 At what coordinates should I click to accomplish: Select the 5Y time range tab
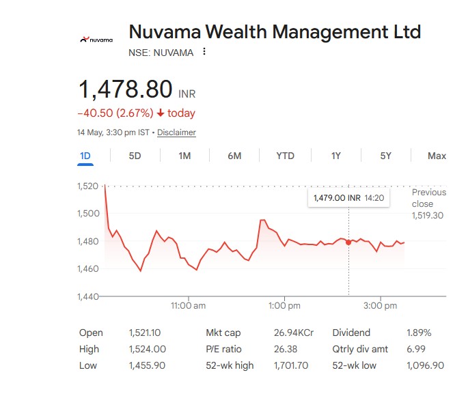(x=385, y=156)
